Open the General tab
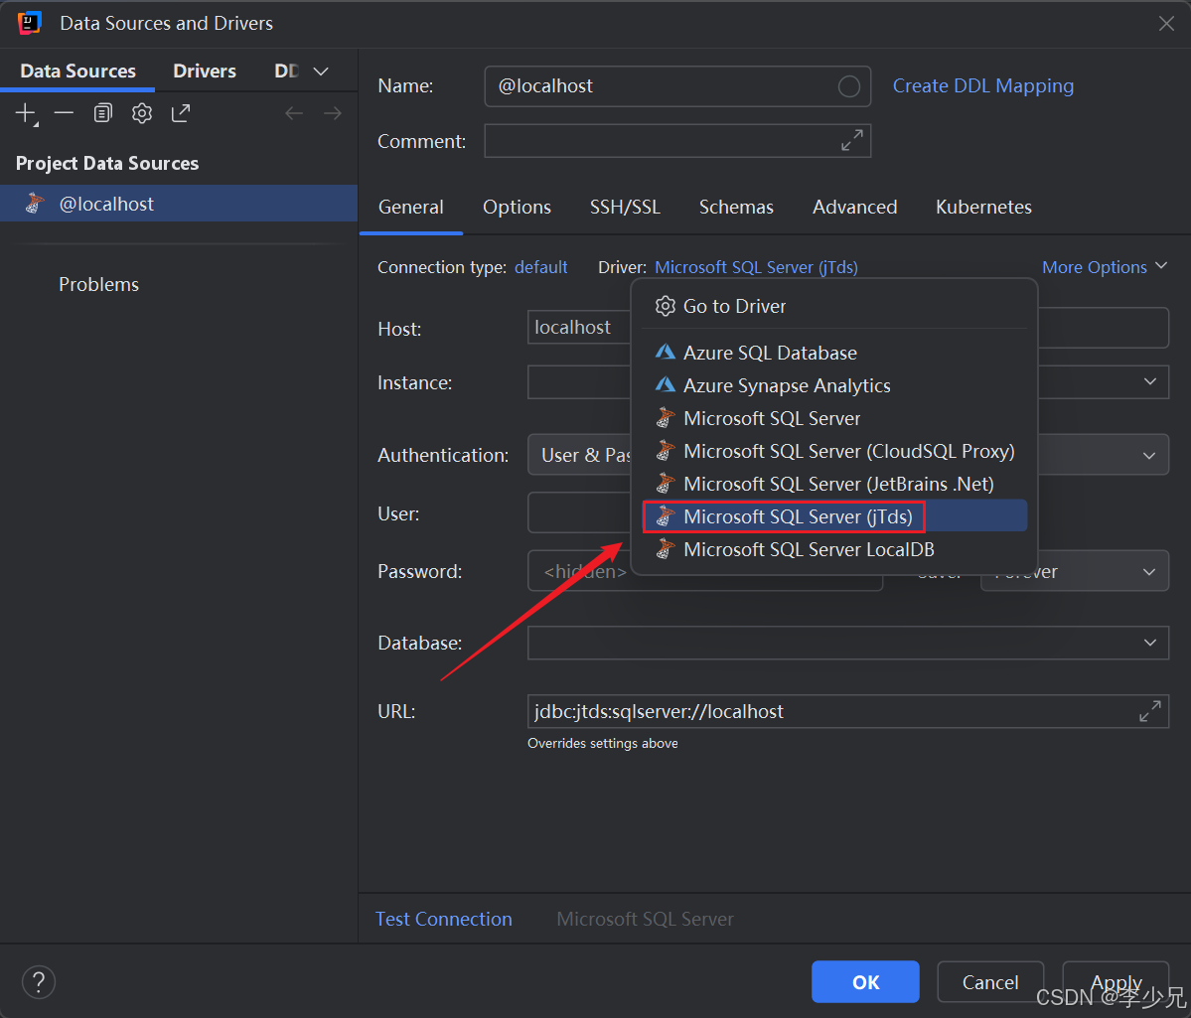The image size is (1191, 1018). [x=411, y=207]
